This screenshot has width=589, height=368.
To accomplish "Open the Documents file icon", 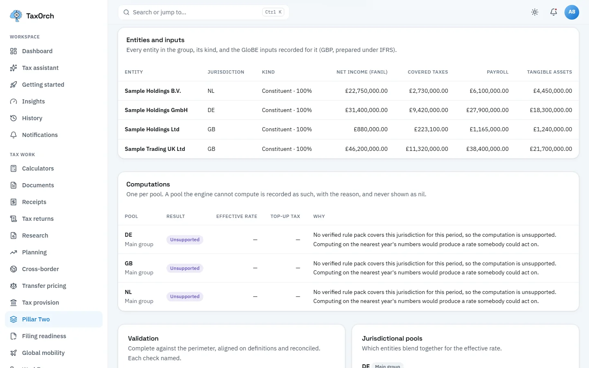I will 13,185.
